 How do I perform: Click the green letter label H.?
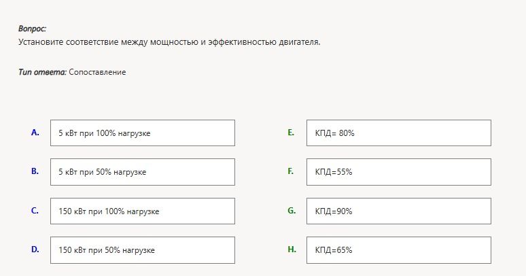(x=292, y=249)
